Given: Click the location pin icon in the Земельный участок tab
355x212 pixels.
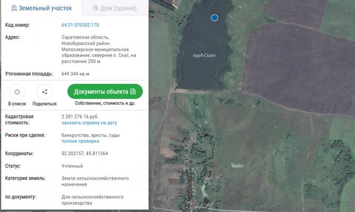Looking at the screenshot, I should pyautogui.click(x=14, y=9).
